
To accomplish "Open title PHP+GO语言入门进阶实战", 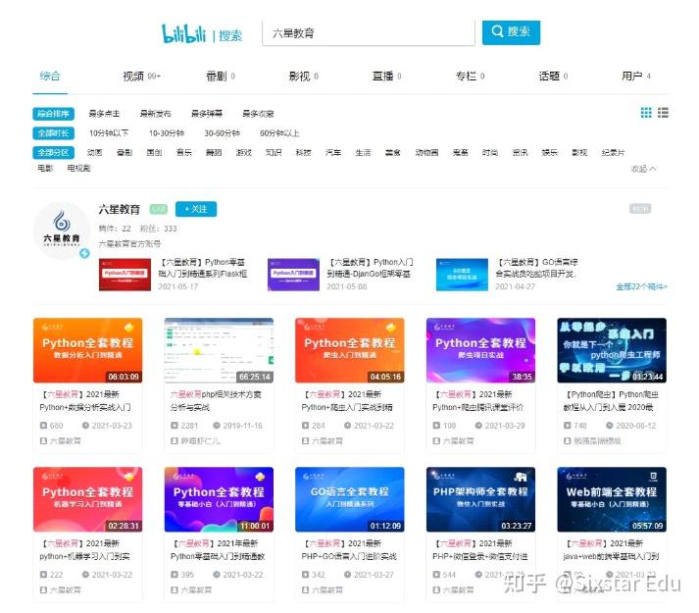I will coord(349,549).
